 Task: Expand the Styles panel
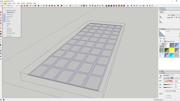coord(160,71)
